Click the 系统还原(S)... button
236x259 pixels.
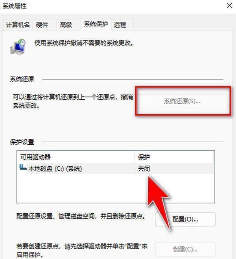[182, 101]
